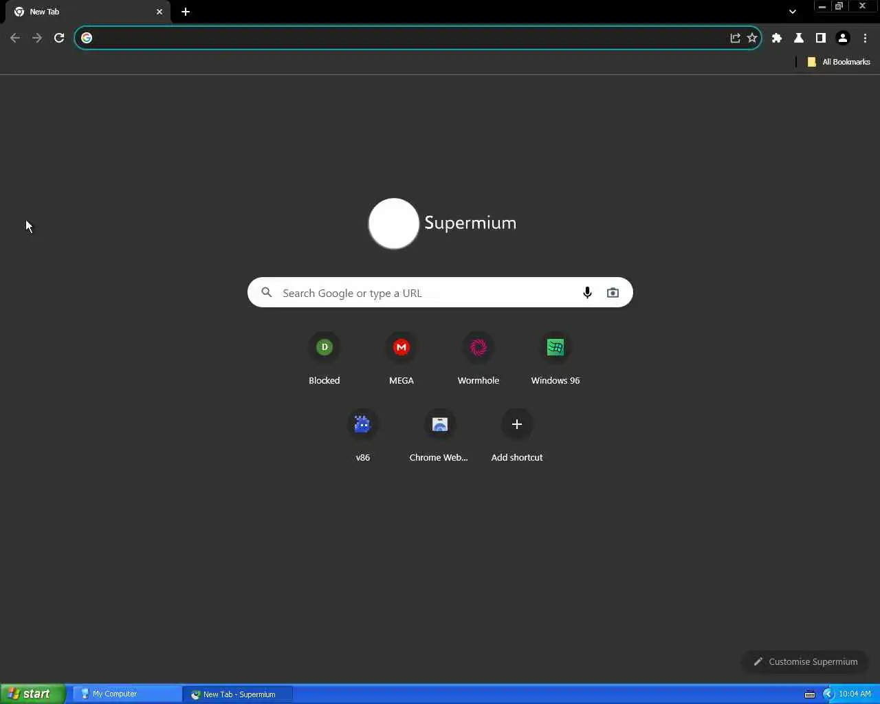Click the forward navigation arrow
The width and height of the screenshot is (880, 704).
(37, 38)
